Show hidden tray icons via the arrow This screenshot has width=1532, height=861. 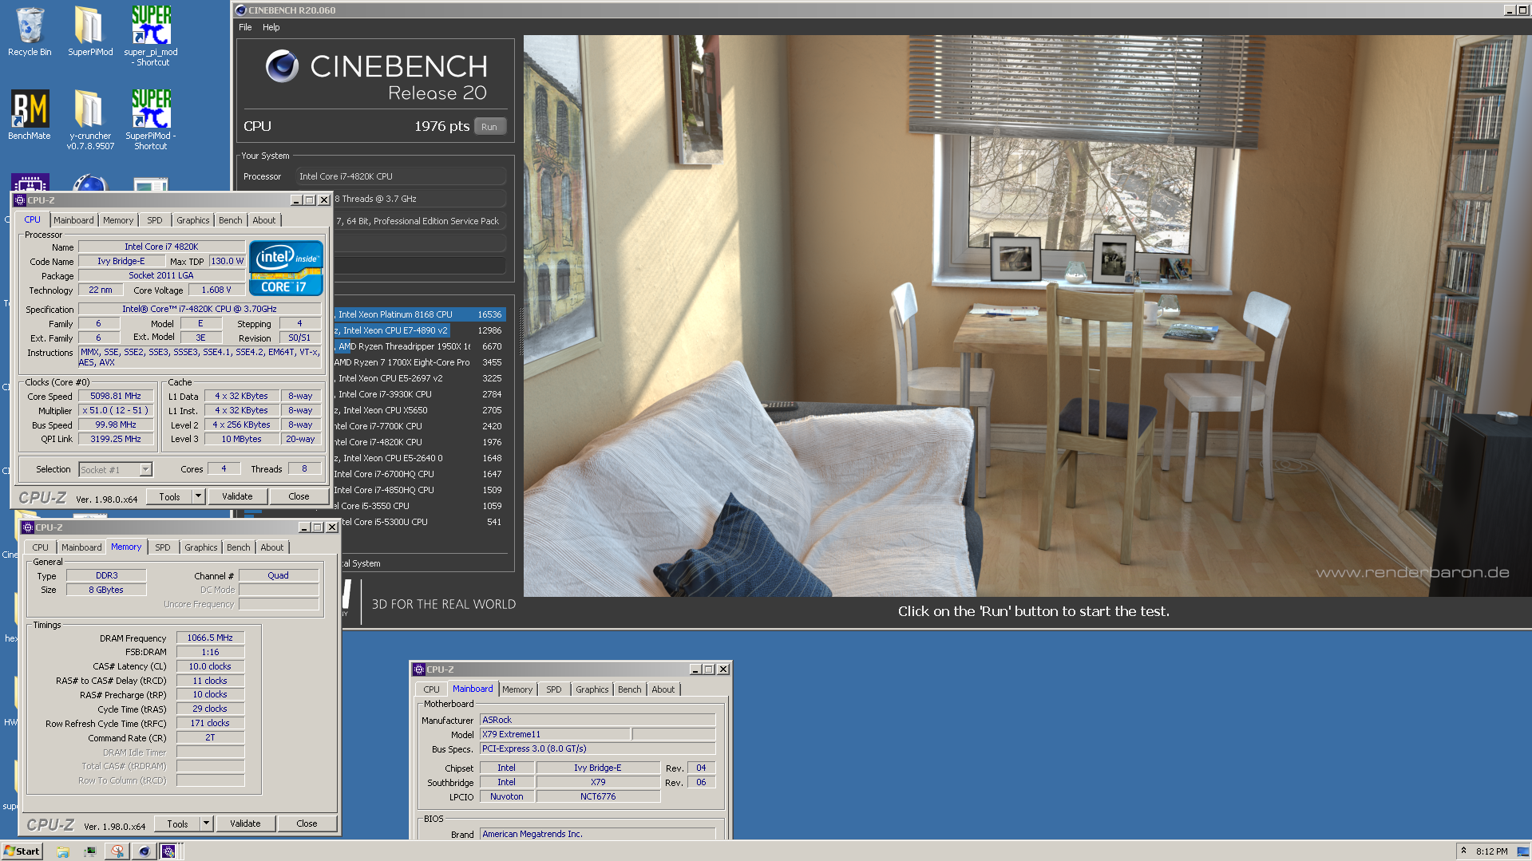click(1463, 851)
